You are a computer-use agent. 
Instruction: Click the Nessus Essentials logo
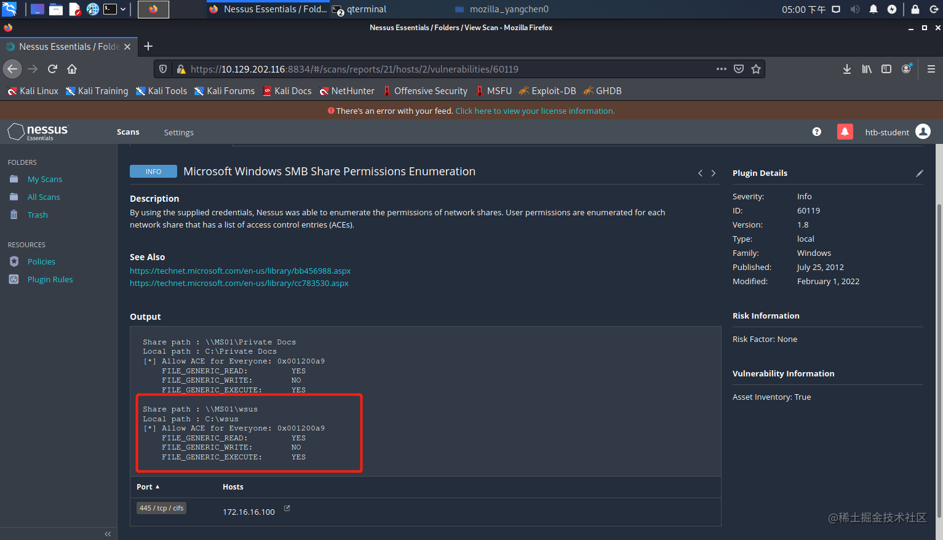38,132
